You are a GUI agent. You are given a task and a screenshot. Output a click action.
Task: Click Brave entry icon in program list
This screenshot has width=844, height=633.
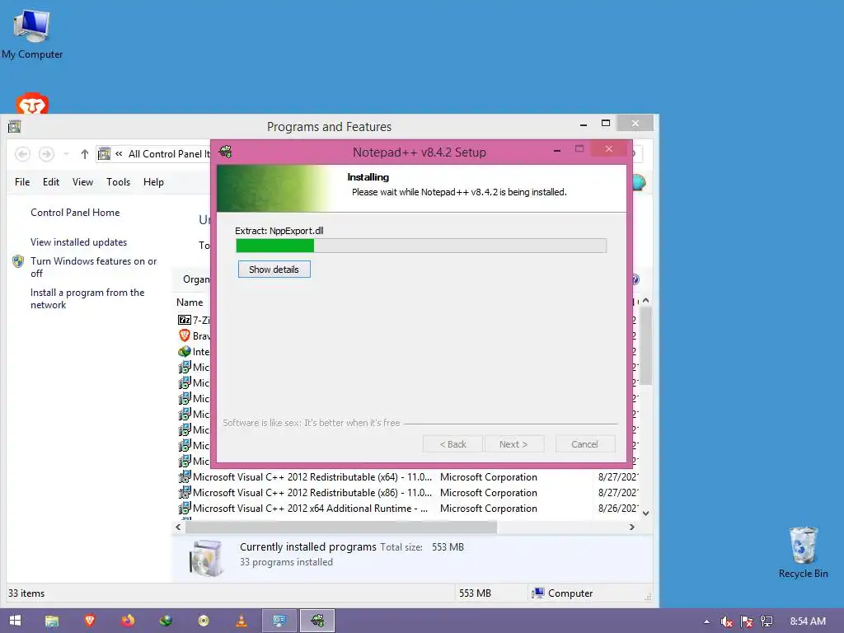[185, 335]
